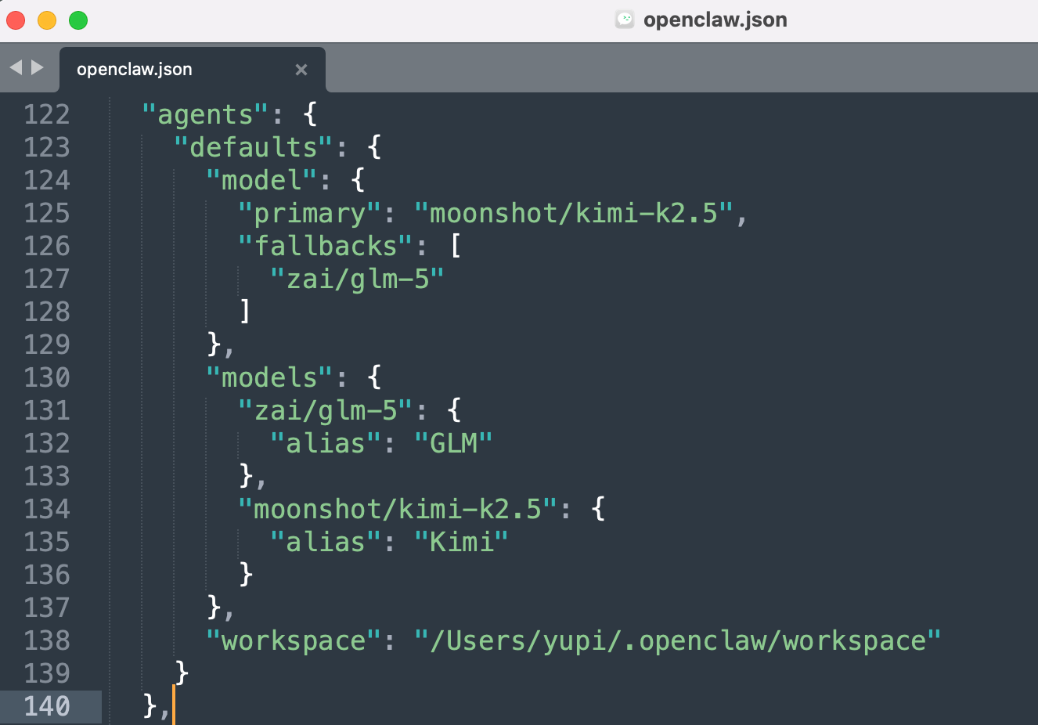The image size is (1038, 725).
Task: Click line number 128 in the gutter
Action: pyautogui.click(x=47, y=312)
